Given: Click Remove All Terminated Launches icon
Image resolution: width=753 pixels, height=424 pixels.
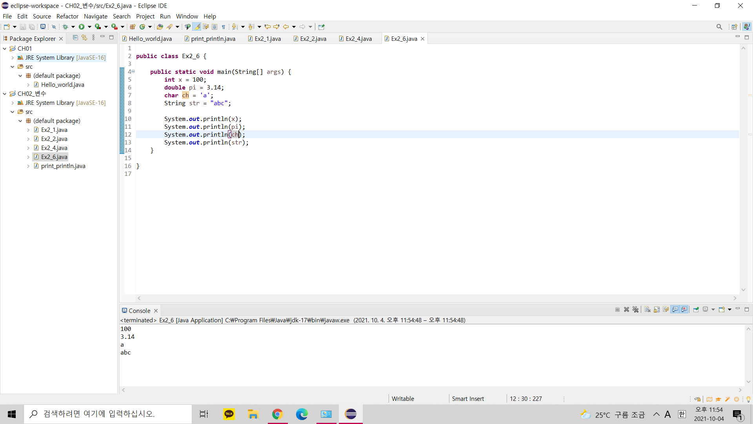Looking at the screenshot, I should [636, 309].
